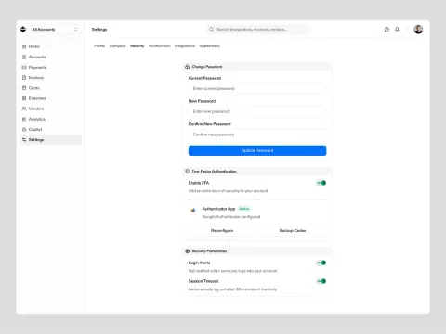Click the Settings page title

click(99, 30)
